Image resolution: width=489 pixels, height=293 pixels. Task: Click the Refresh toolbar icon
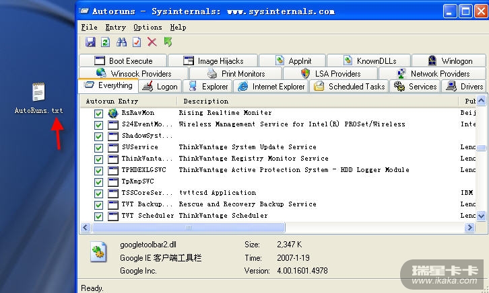pyautogui.click(x=105, y=42)
